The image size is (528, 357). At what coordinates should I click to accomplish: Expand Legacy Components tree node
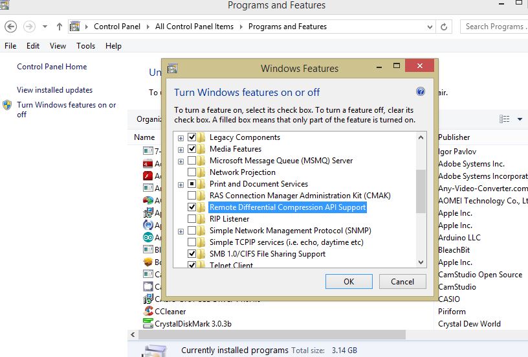tap(181, 138)
